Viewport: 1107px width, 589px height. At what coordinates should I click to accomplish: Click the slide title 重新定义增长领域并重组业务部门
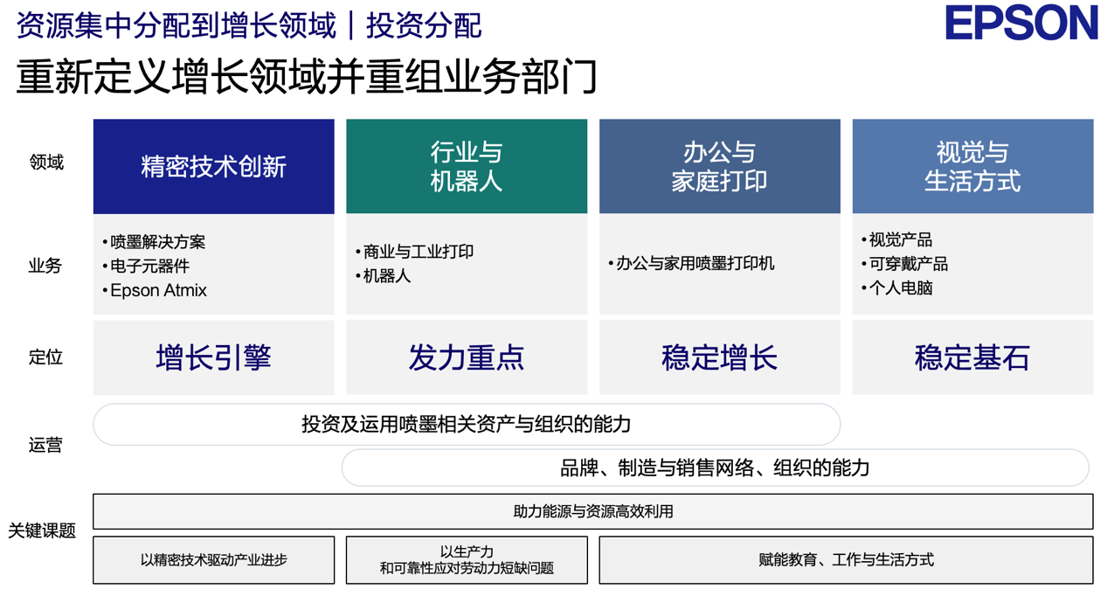pyautogui.click(x=308, y=76)
